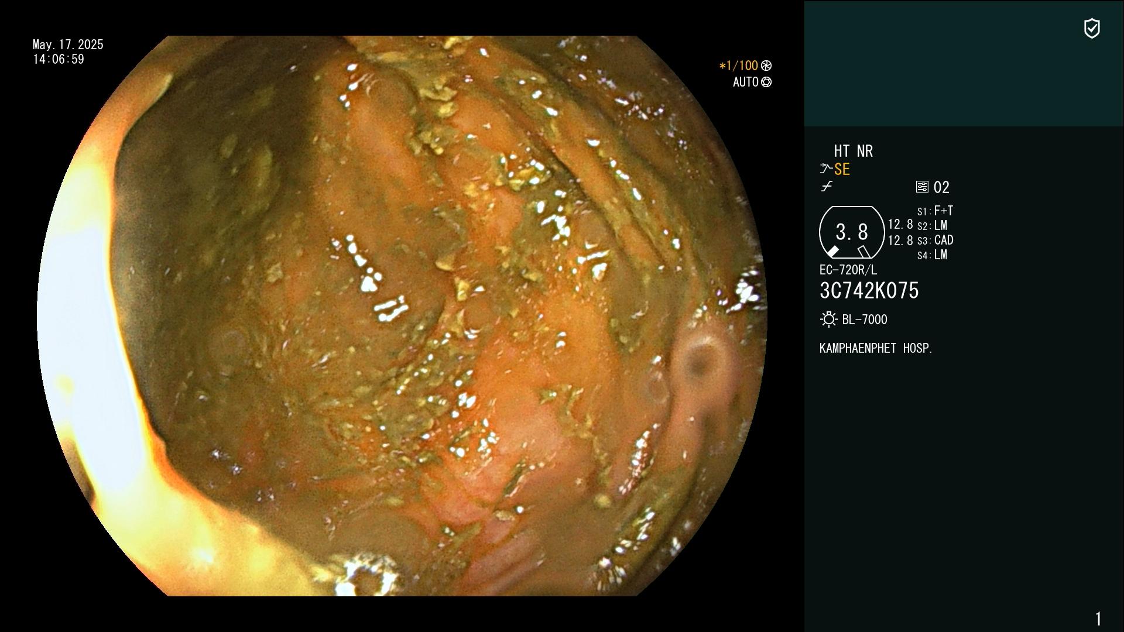This screenshot has width=1124, height=632.
Task: Click the structure enhancement icon beside SE
Action: tap(826, 169)
